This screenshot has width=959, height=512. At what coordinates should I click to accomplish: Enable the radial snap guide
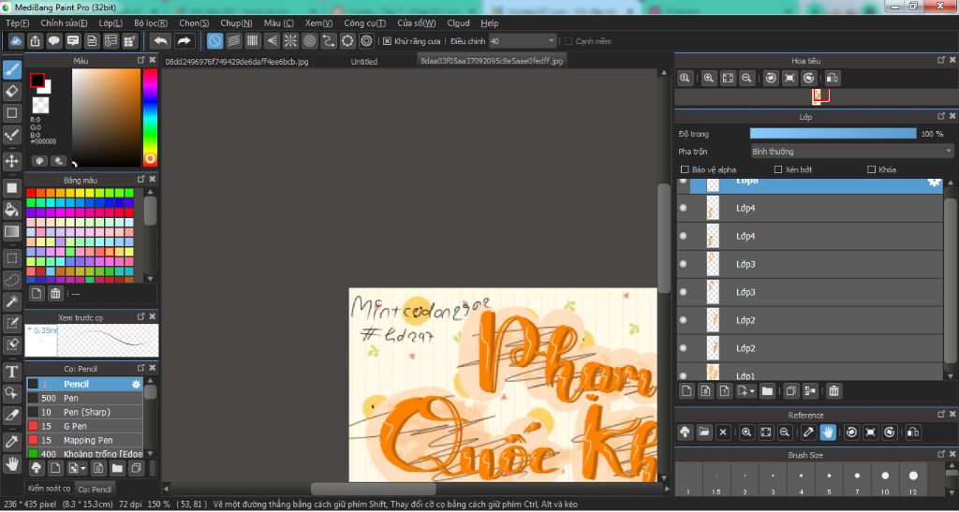point(290,41)
